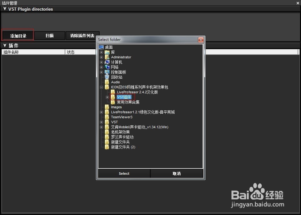Expand the 控制面板 tree node

(101, 72)
